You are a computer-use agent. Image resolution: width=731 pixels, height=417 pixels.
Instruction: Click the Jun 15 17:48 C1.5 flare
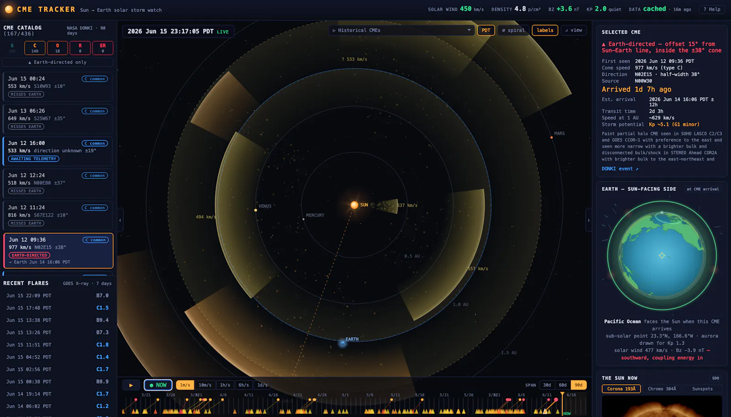pos(58,308)
